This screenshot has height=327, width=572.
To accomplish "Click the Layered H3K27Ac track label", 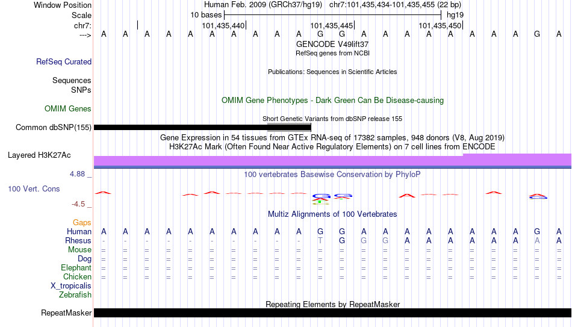I will (x=39, y=155).
